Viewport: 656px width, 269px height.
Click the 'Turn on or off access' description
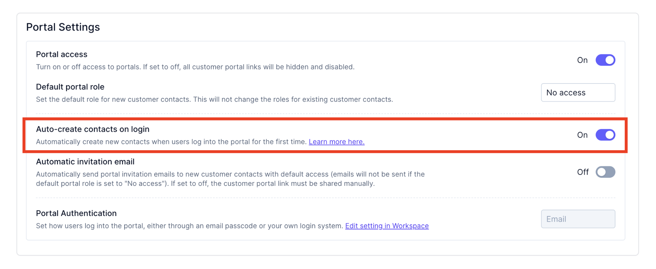[195, 67]
